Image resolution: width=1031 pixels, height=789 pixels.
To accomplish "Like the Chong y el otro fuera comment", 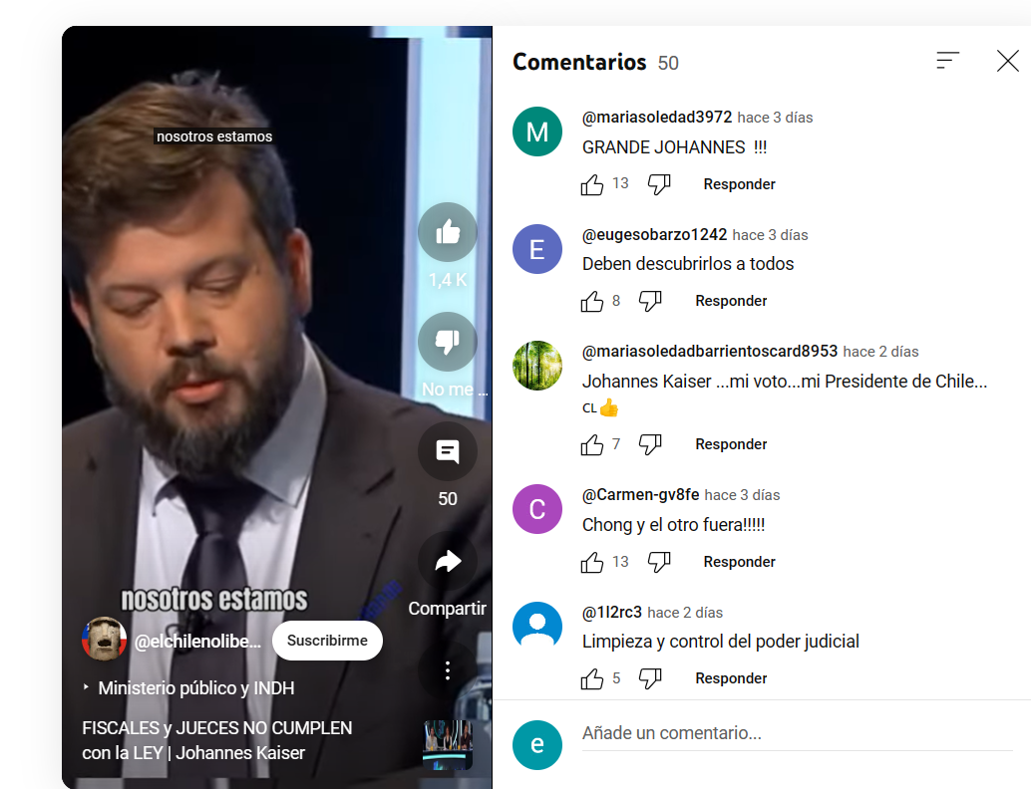I will tap(591, 562).
